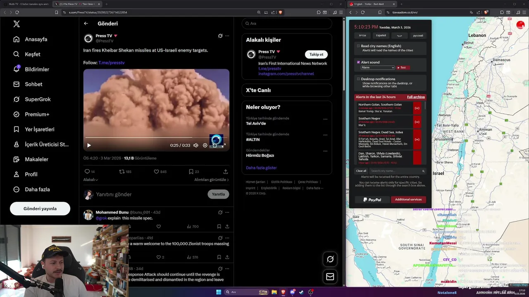
Task: Click back arrow next to Gönderi
Action: pyautogui.click(x=86, y=24)
